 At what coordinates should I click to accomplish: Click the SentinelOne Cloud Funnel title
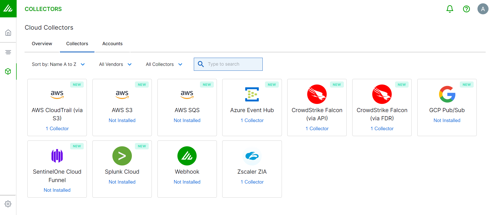point(57,176)
